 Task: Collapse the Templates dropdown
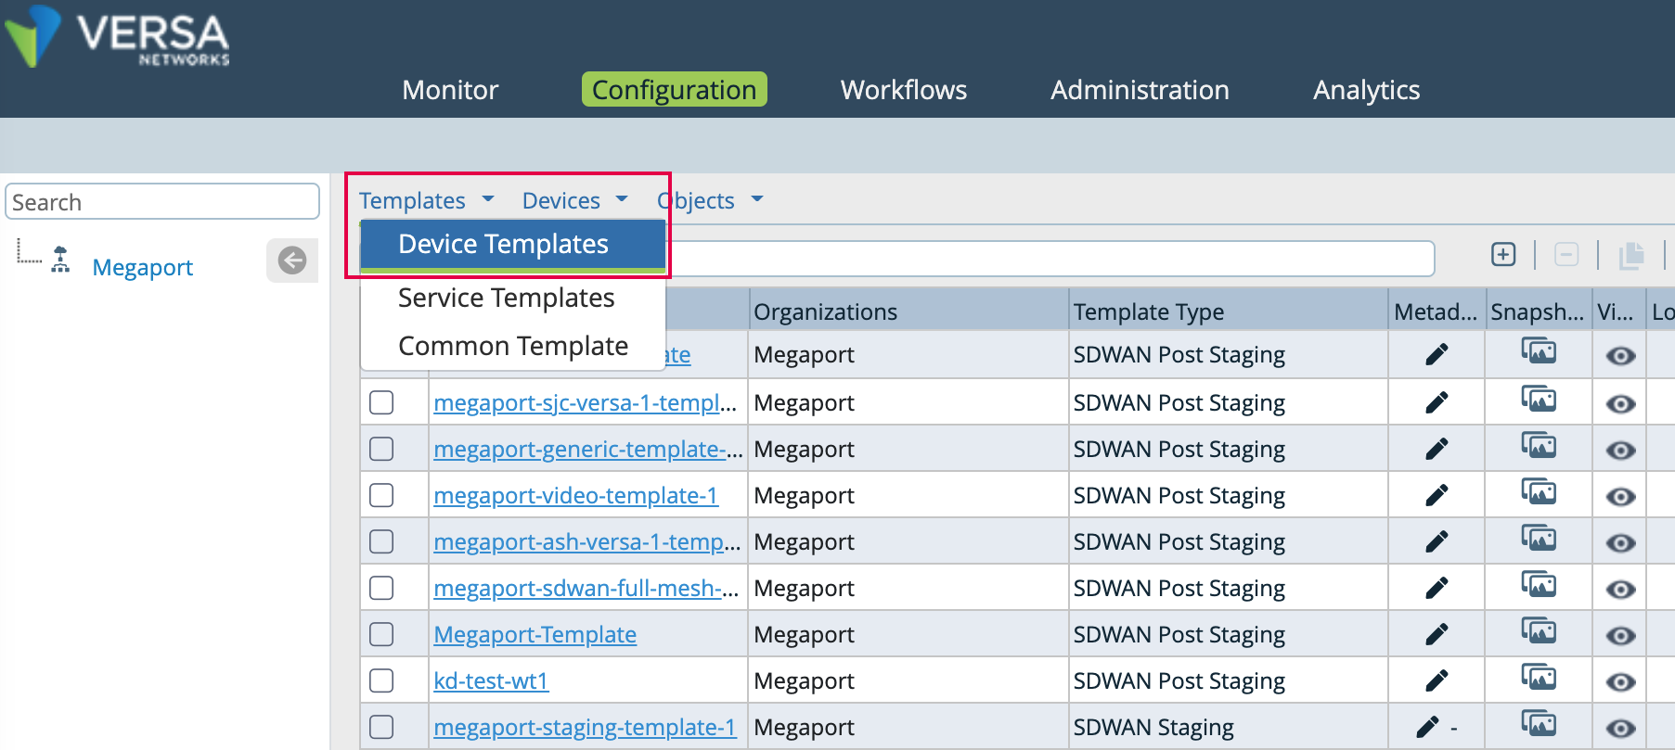point(426,200)
